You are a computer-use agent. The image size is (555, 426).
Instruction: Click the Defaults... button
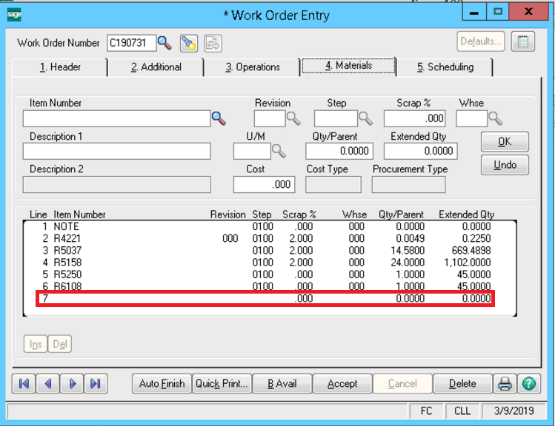pyautogui.click(x=481, y=41)
